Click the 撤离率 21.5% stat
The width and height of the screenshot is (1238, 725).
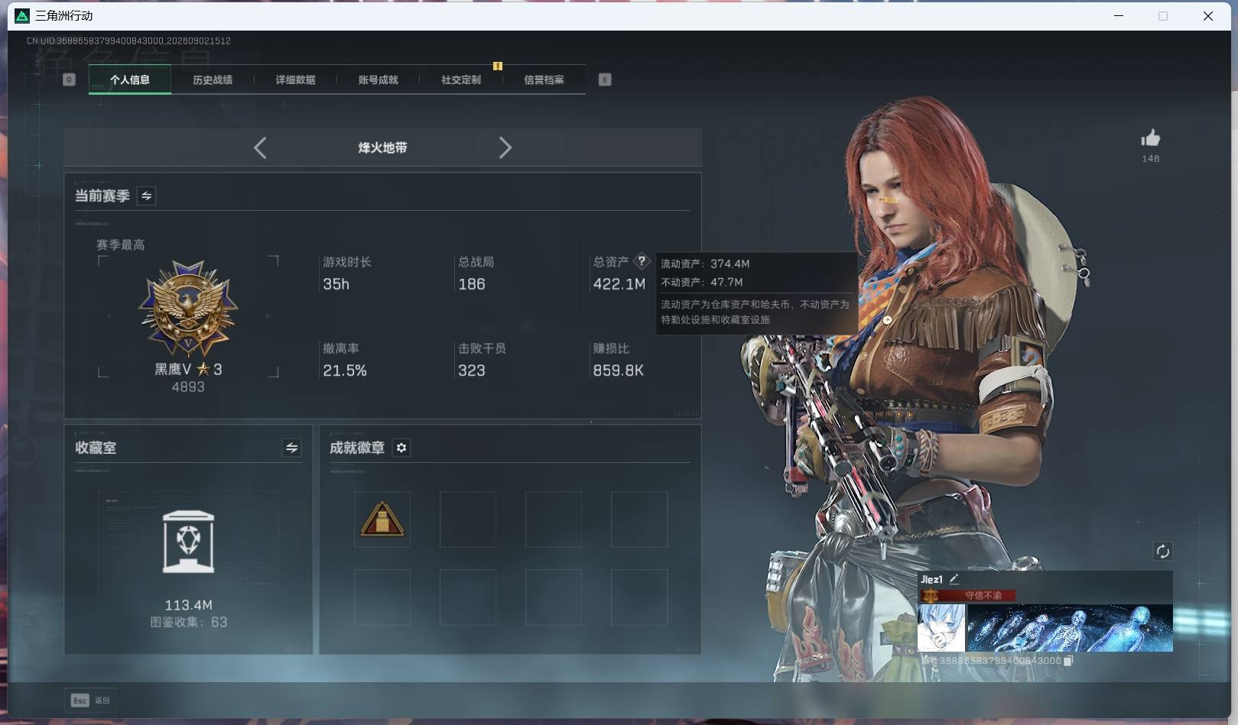tap(345, 360)
